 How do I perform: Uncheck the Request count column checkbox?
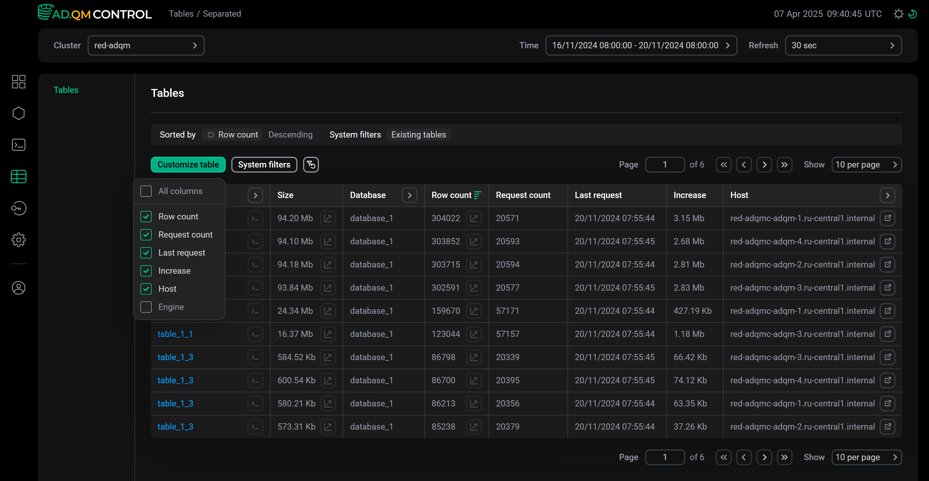point(146,235)
